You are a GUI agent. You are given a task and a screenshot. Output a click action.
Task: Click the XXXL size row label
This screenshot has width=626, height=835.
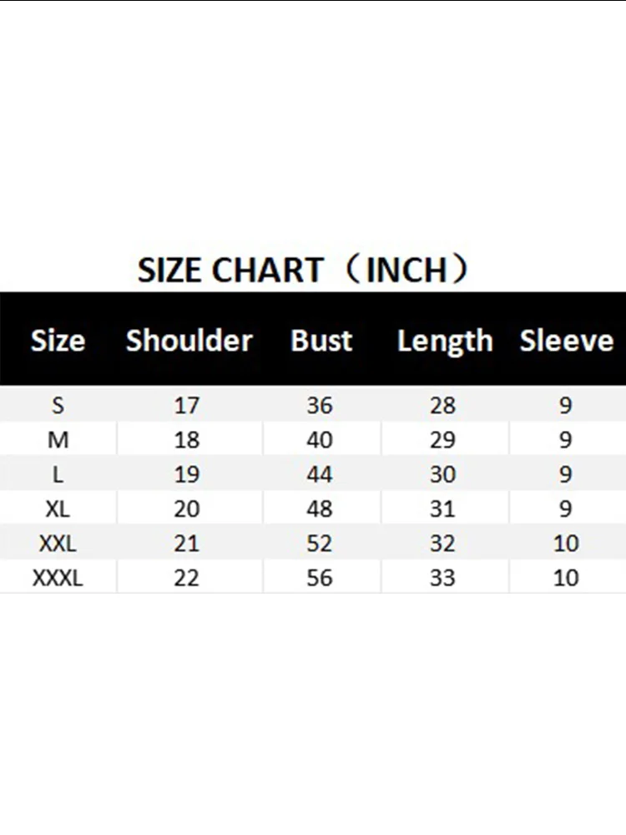[x=58, y=578]
